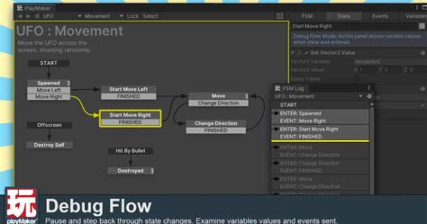The width and height of the screenshot is (427, 224).
Task: Toggle the Every Frame checkbox
Action: click(x=357, y=79)
